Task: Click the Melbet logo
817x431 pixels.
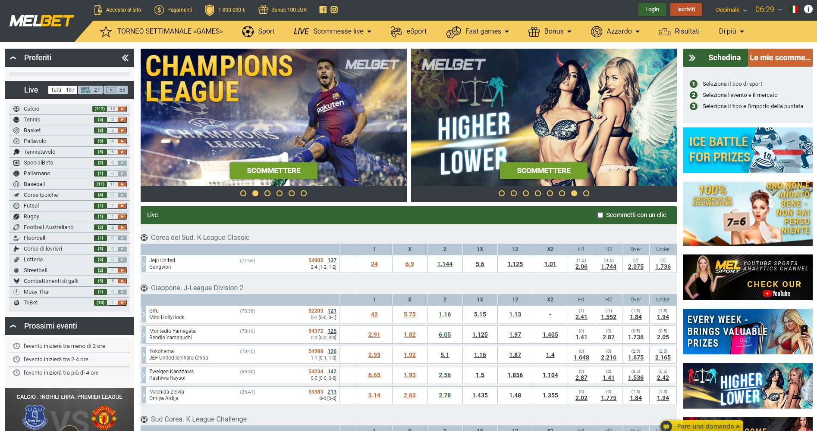Action: 42,20
